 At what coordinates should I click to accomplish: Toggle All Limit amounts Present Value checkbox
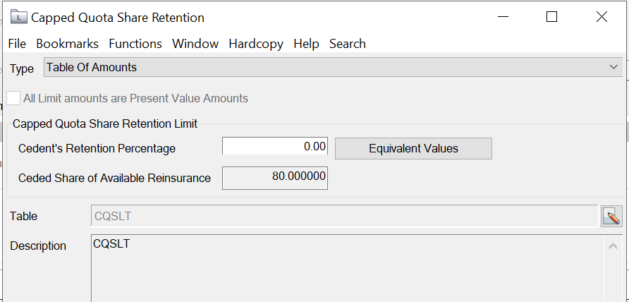(x=13, y=99)
